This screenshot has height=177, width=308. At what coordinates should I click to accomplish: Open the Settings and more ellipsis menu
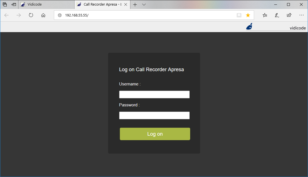[302, 15]
